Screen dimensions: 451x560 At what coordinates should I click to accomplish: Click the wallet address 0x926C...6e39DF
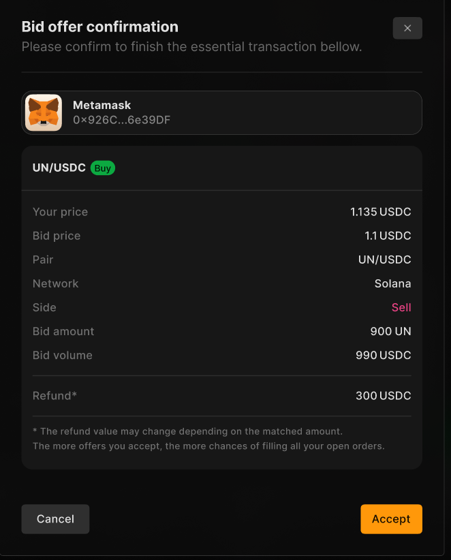[121, 120]
